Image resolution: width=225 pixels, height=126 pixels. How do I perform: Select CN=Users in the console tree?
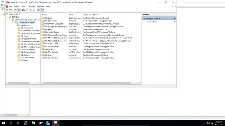click(24, 61)
